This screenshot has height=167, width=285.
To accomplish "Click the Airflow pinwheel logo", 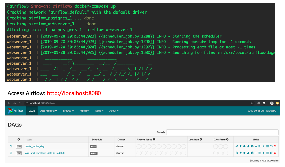I will [11, 111].
